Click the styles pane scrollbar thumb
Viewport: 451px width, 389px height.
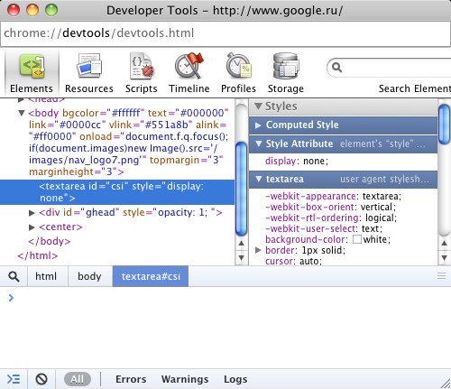tap(444, 124)
